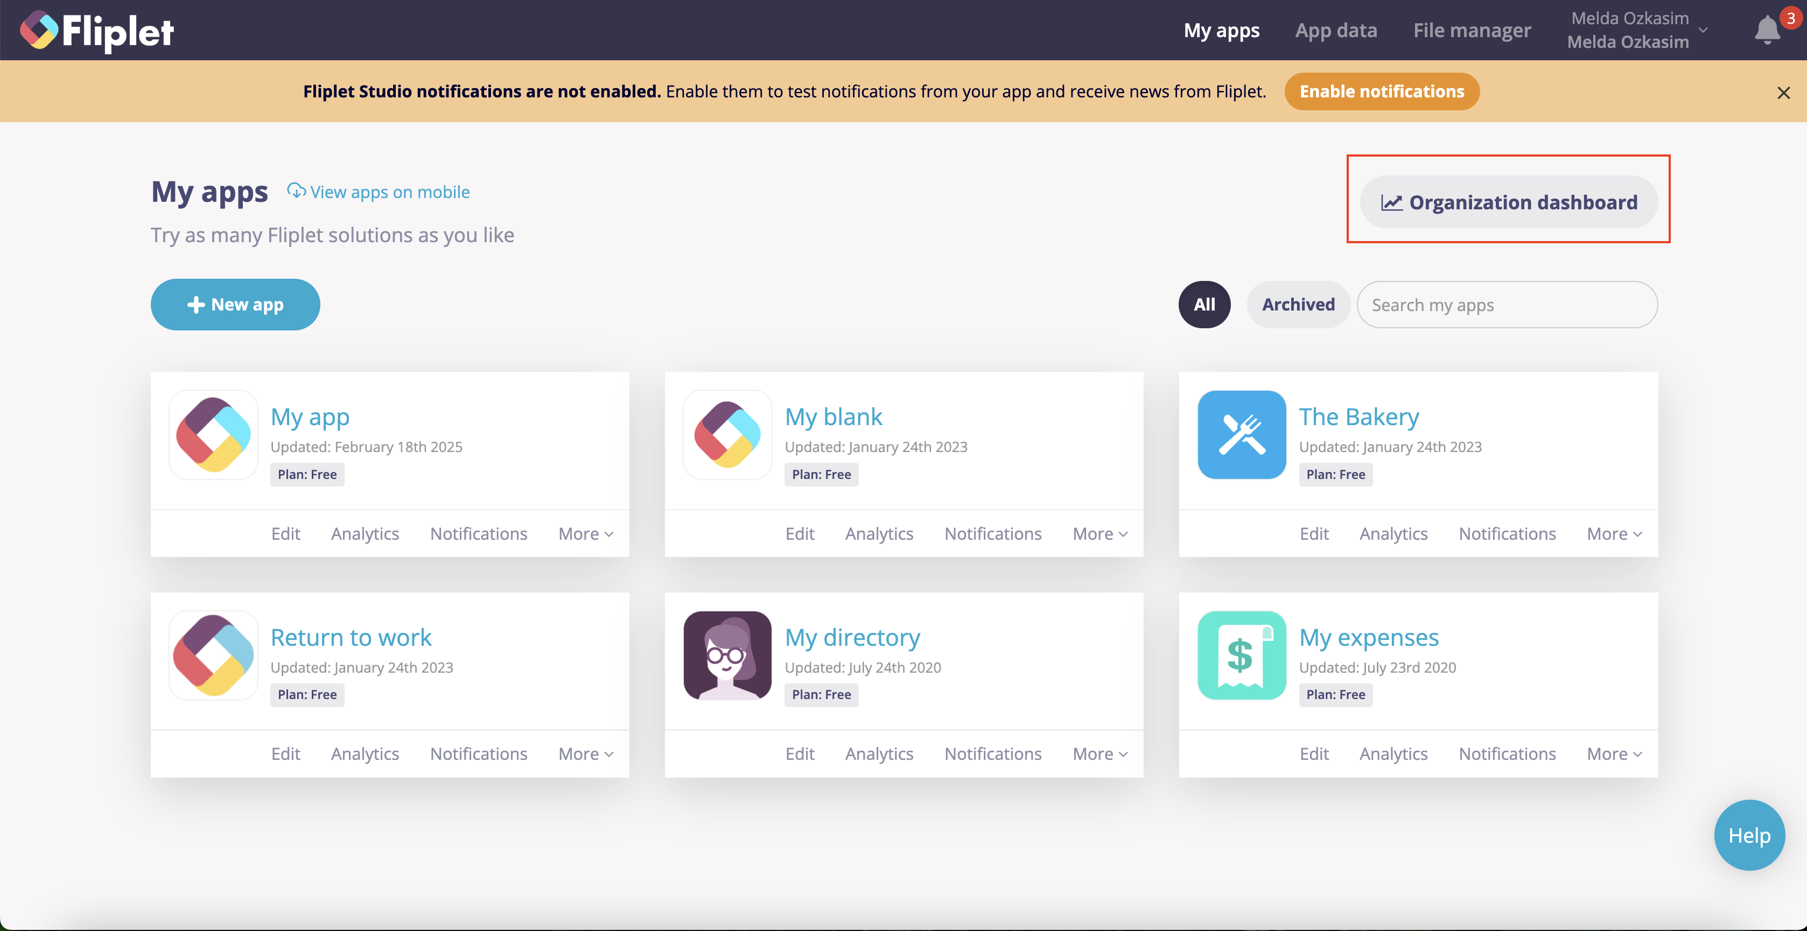Open App data in top navigation
This screenshot has width=1807, height=931.
coord(1336,30)
